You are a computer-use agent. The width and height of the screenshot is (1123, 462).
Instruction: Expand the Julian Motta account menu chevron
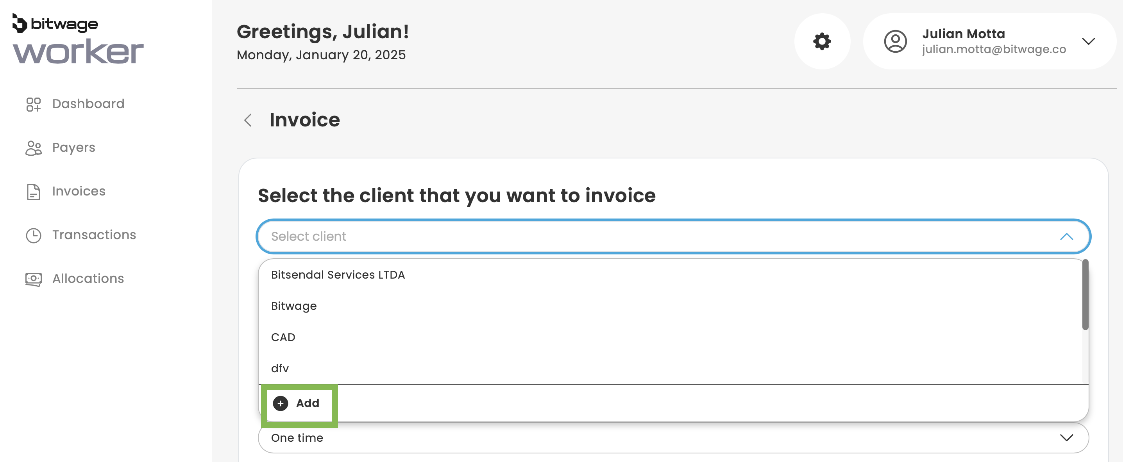tap(1088, 41)
